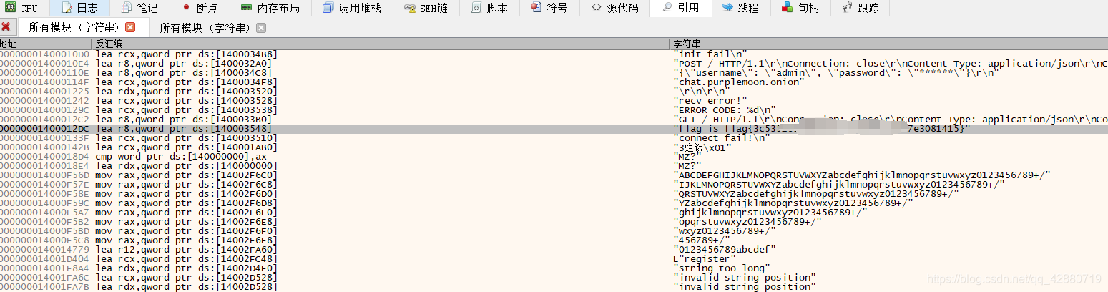Click the references magnifier icon
The image size is (1108, 292).
coord(667,8)
